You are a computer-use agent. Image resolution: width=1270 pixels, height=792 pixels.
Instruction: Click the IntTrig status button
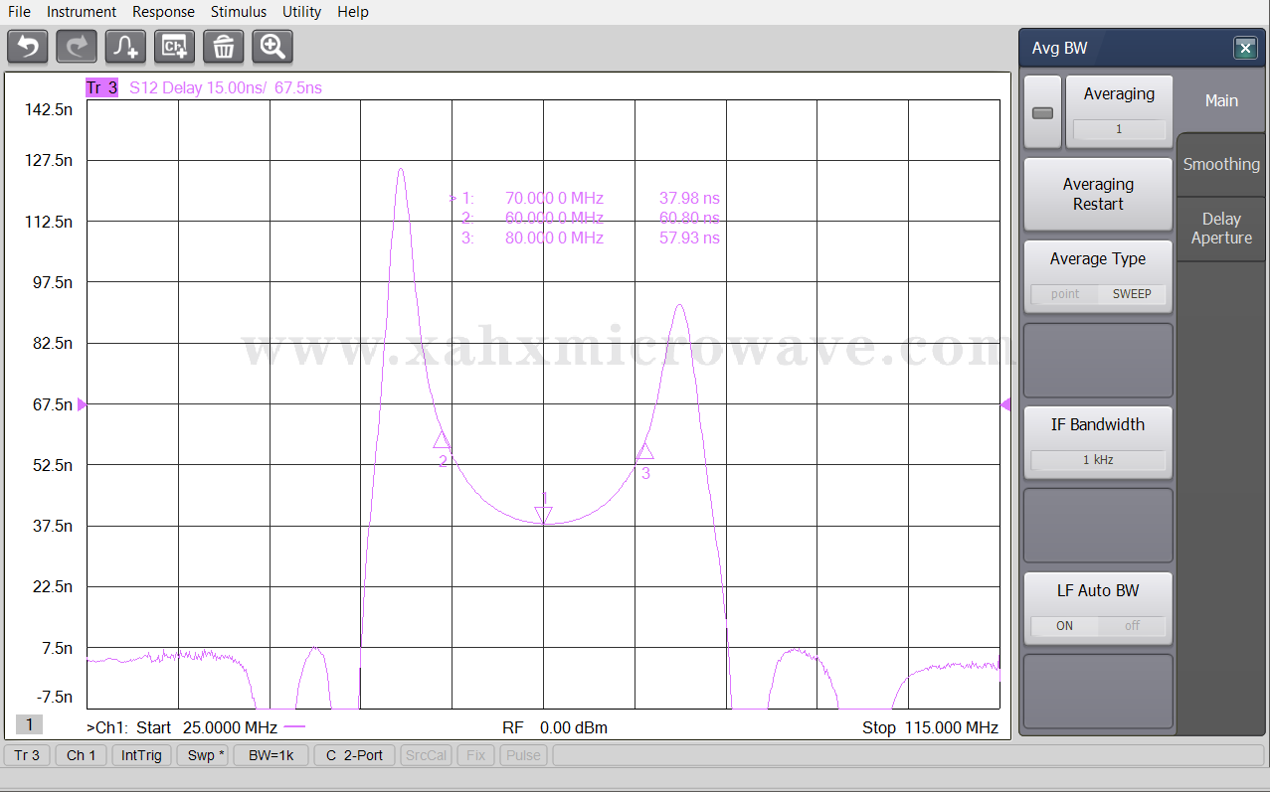coord(142,755)
